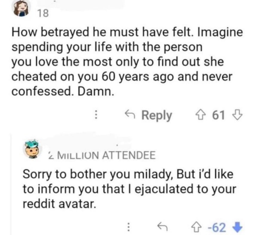
Task: Open the three-dot menu on the milady reply
Action: tap(129, 227)
